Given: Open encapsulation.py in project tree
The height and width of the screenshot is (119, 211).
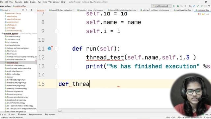Looking at the screenshot, I should [13, 45].
